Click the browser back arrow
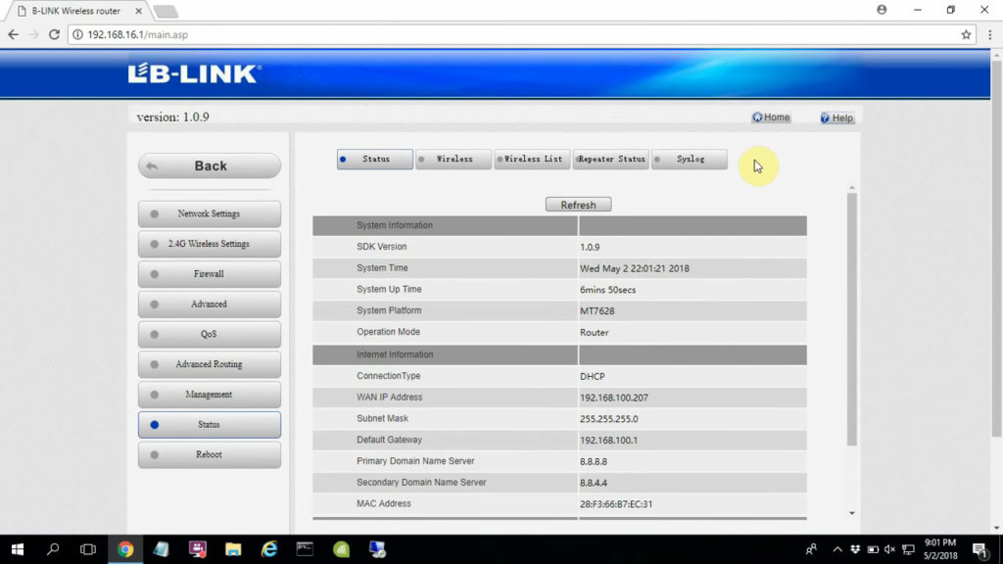The height and width of the screenshot is (564, 1003). click(14, 34)
